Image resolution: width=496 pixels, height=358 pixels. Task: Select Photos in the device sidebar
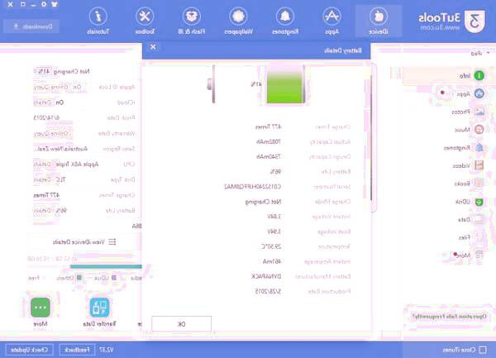pyautogui.click(x=468, y=112)
